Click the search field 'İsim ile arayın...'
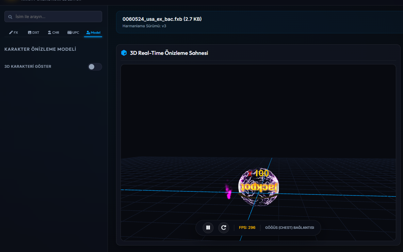 click(53, 16)
